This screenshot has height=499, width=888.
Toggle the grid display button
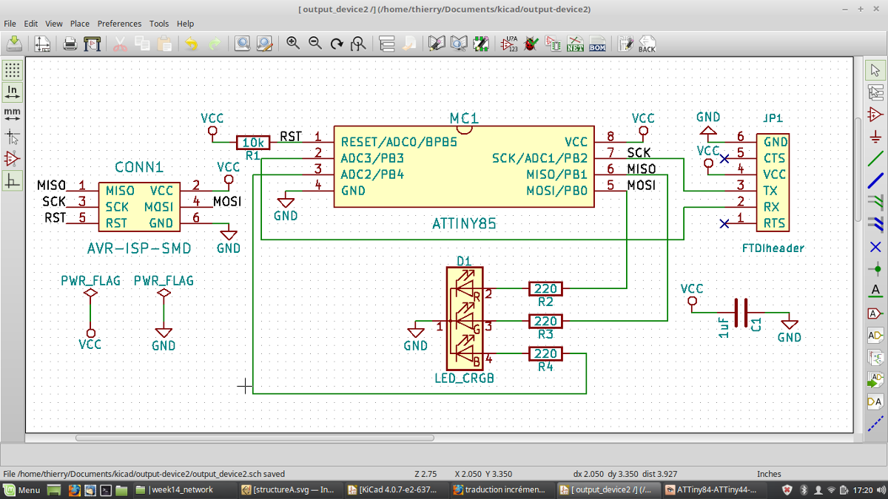pyautogui.click(x=13, y=70)
